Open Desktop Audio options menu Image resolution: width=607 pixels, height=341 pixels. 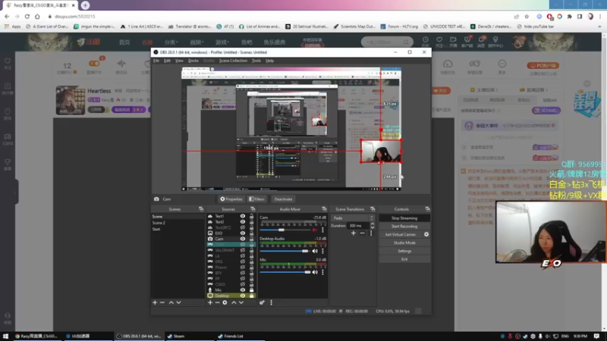[x=322, y=252]
